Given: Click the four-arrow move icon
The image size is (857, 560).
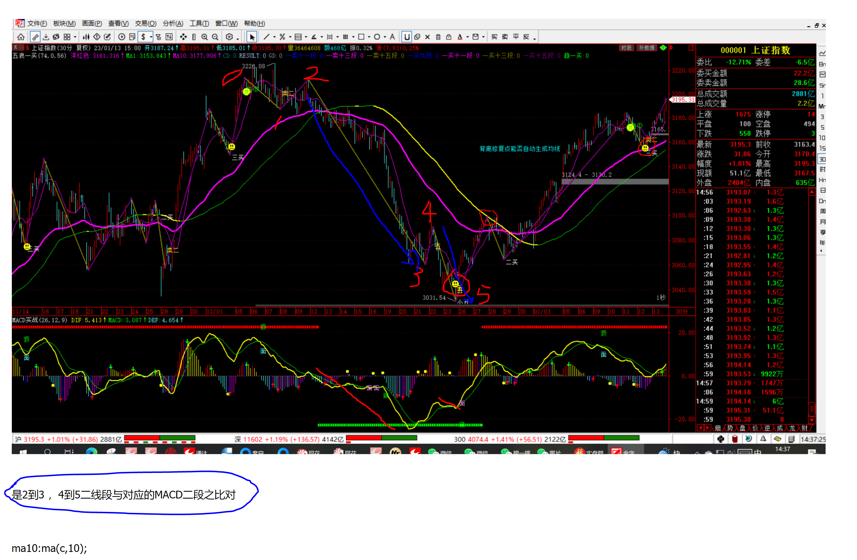Looking at the screenshot, I should tap(183, 37).
